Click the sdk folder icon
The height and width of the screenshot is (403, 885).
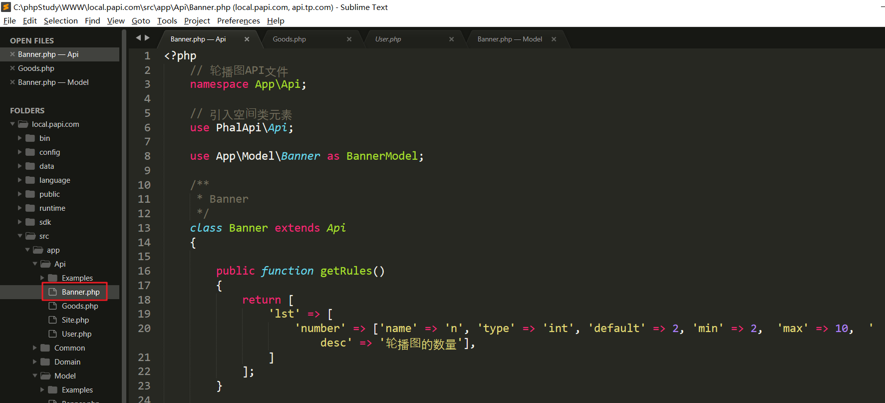tap(30, 222)
